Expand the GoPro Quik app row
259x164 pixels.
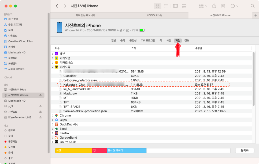pyautogui.click(x=53, y=142)
